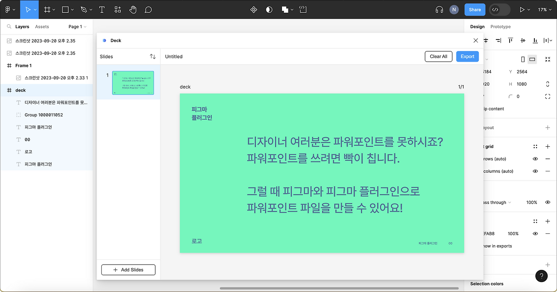Click the Share button
Screen dimensions: 557x292
(475, 10)
